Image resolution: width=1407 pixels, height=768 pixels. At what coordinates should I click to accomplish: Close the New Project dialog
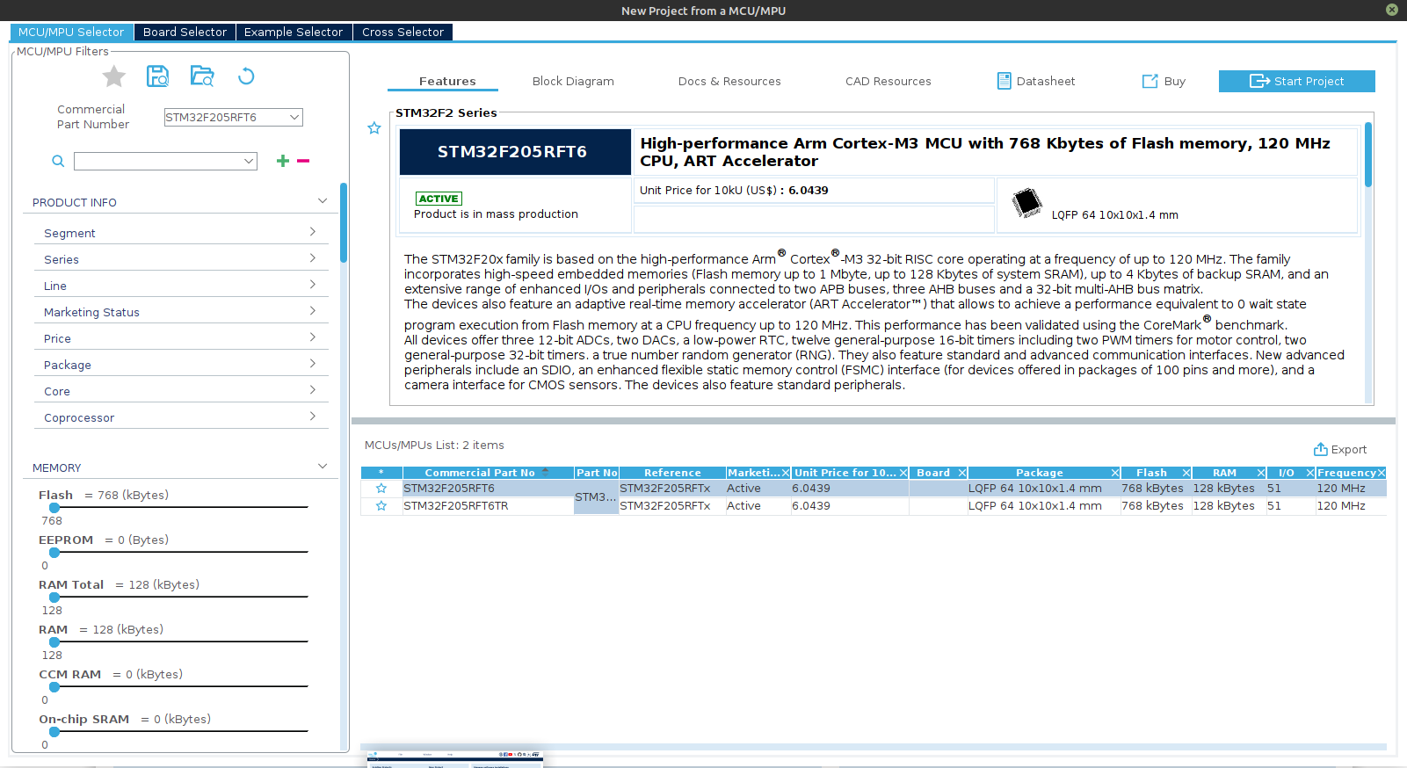click(1392, 10)
